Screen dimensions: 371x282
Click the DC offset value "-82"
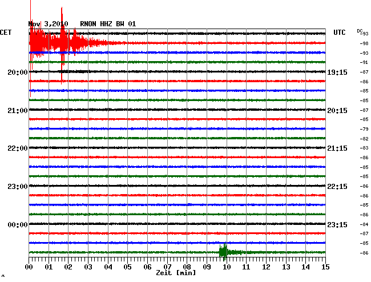(x=364, y=139)
